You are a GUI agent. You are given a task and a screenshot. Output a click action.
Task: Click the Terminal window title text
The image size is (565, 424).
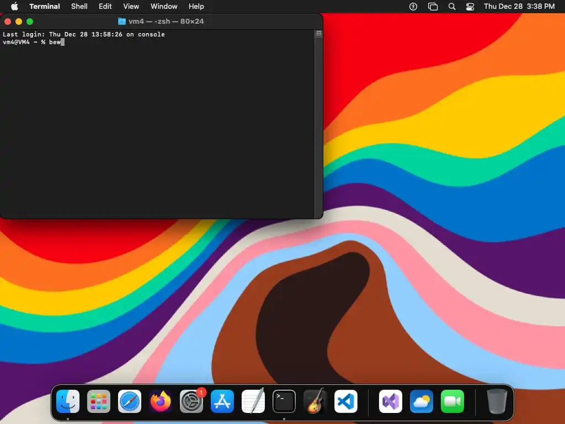pos(166,22)
